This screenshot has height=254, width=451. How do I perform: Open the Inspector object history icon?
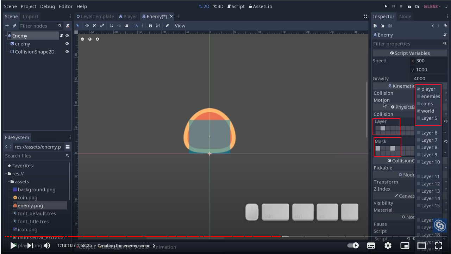pos(445,26)
